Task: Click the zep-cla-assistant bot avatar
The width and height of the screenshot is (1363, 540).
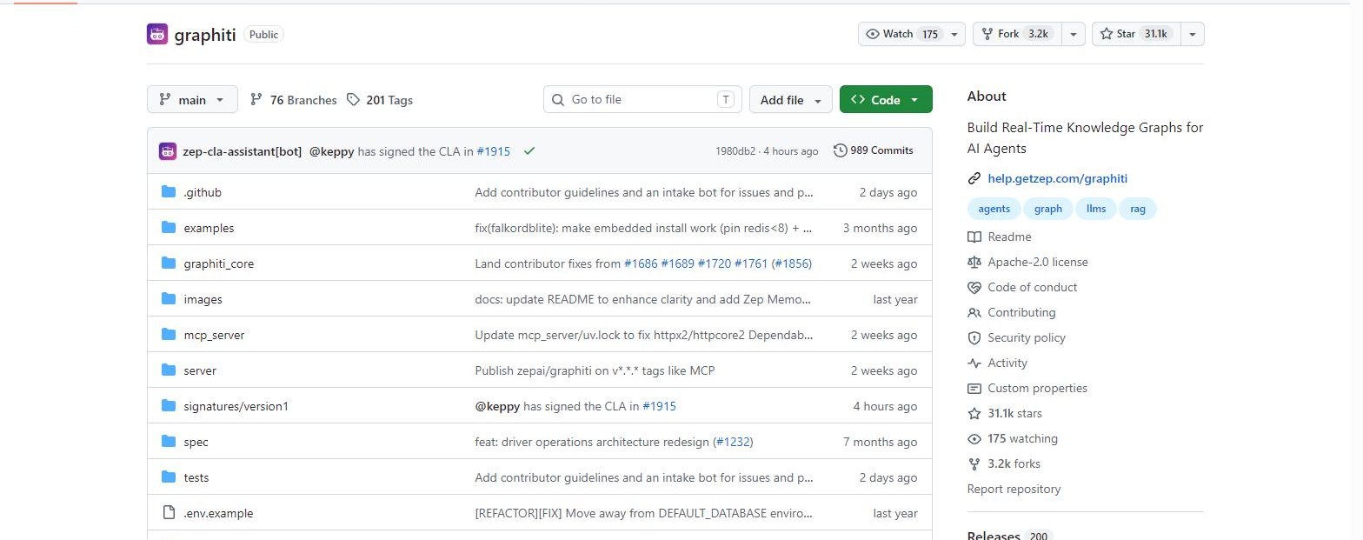Action: click(168, 151)
